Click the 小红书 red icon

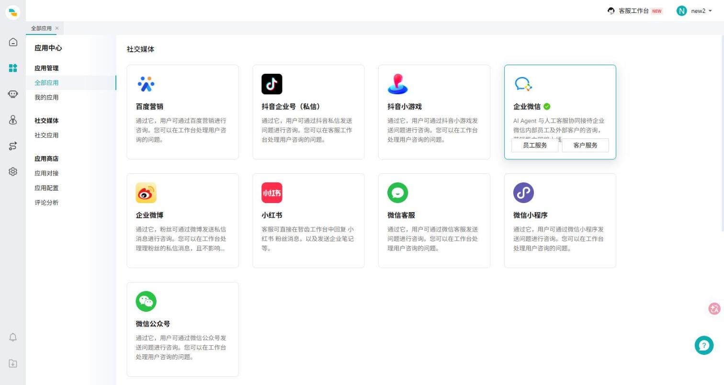pos(272,192)
